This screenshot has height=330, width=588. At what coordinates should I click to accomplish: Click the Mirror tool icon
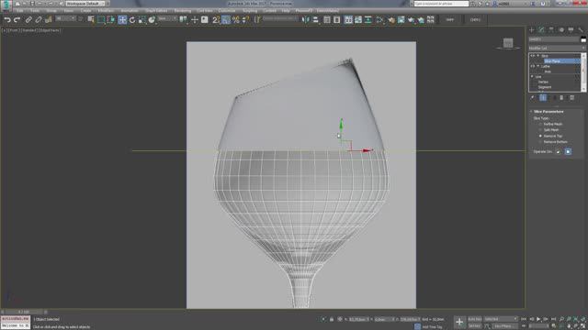(306, 20)
